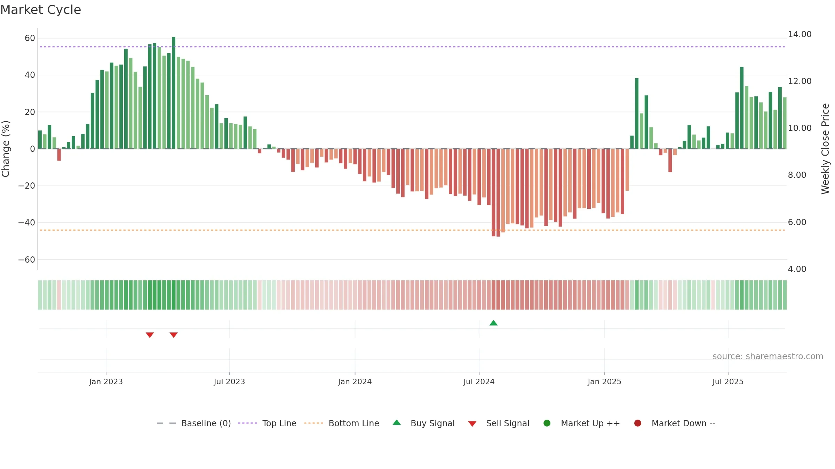Click the orange dotted bottom line on chart
835x469 pixels.
412,230
